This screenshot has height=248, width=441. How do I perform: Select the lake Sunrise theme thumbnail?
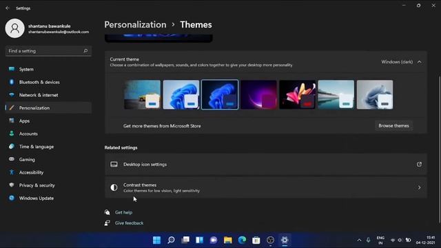[x=336, y=94]
